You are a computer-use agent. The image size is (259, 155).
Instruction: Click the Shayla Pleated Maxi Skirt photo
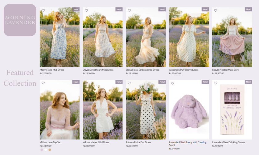pos(232,37)
